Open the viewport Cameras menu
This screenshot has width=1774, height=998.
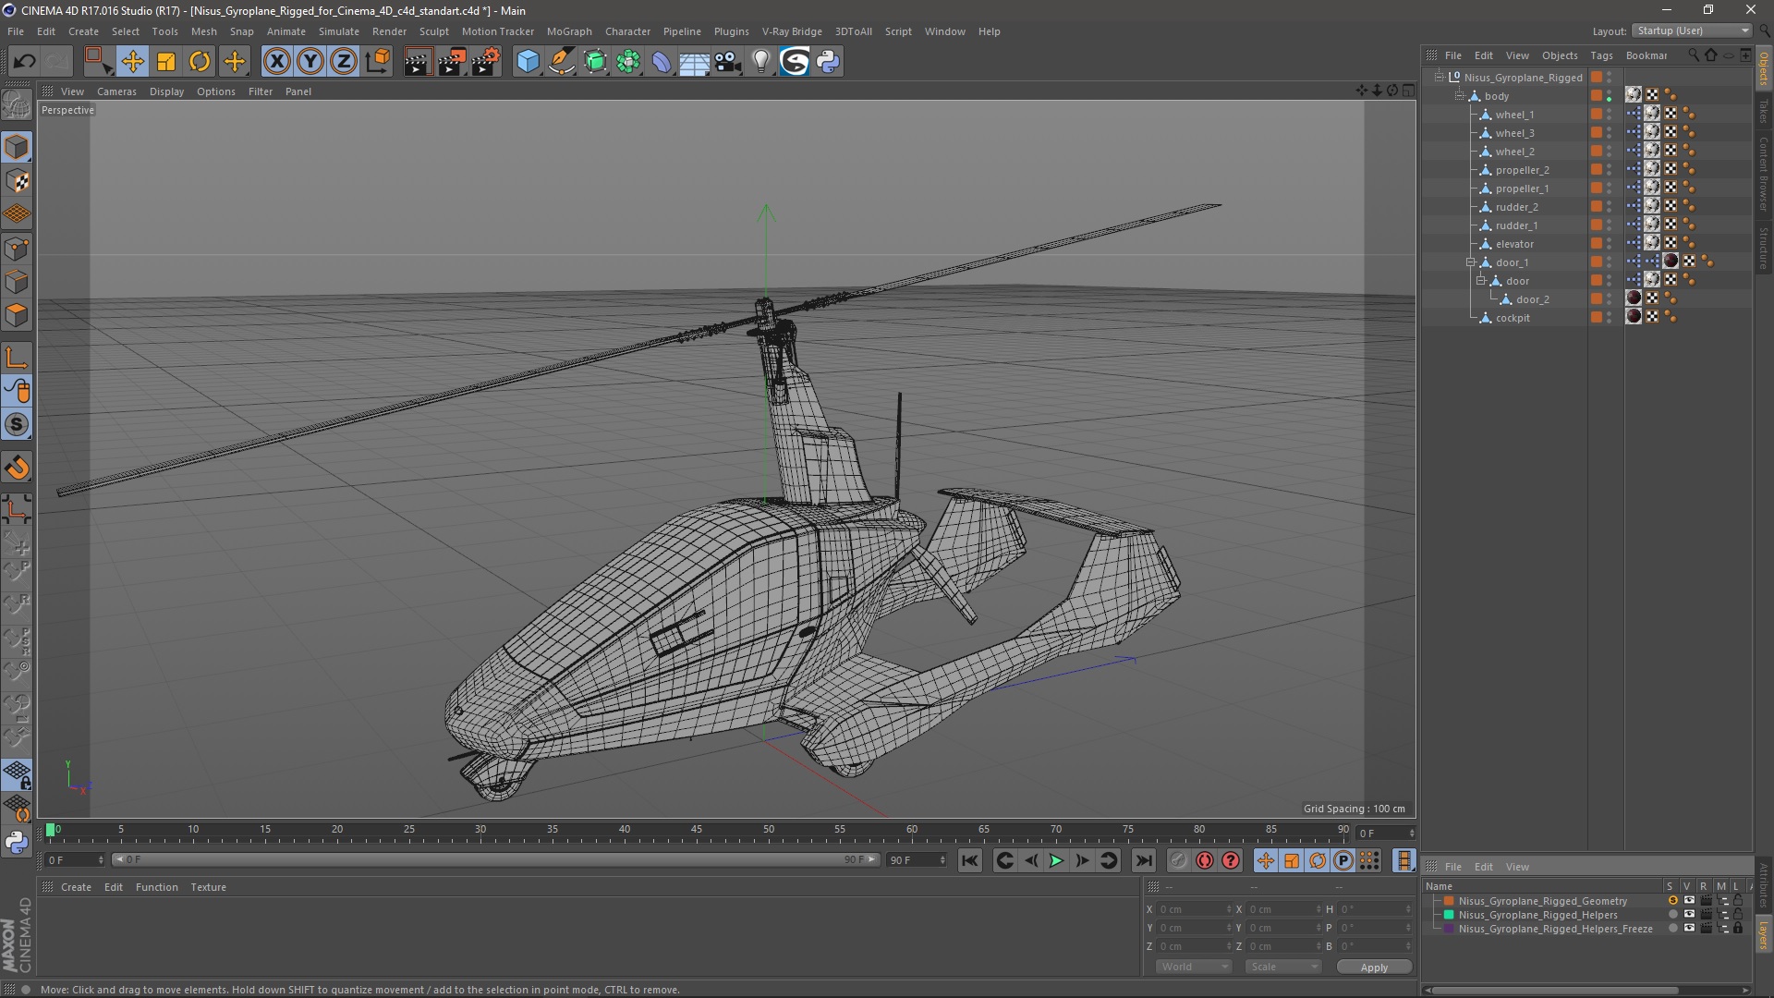[116, 91]
